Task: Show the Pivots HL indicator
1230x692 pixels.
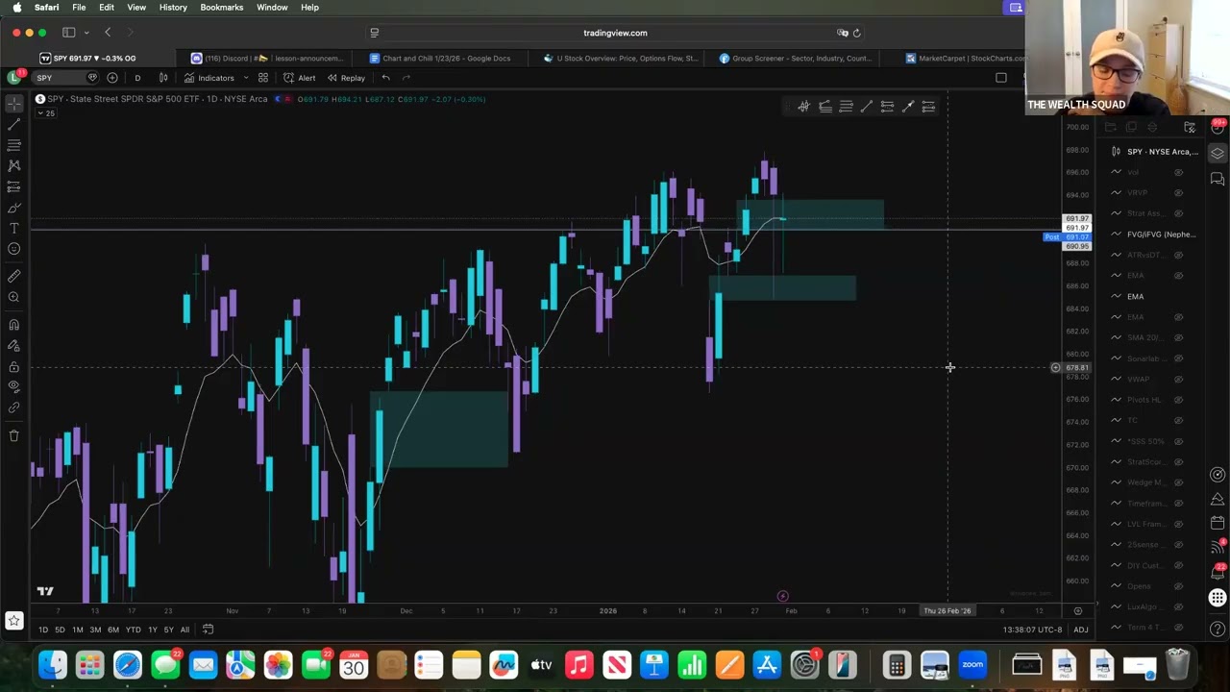Action: [x=1178, y=400]
